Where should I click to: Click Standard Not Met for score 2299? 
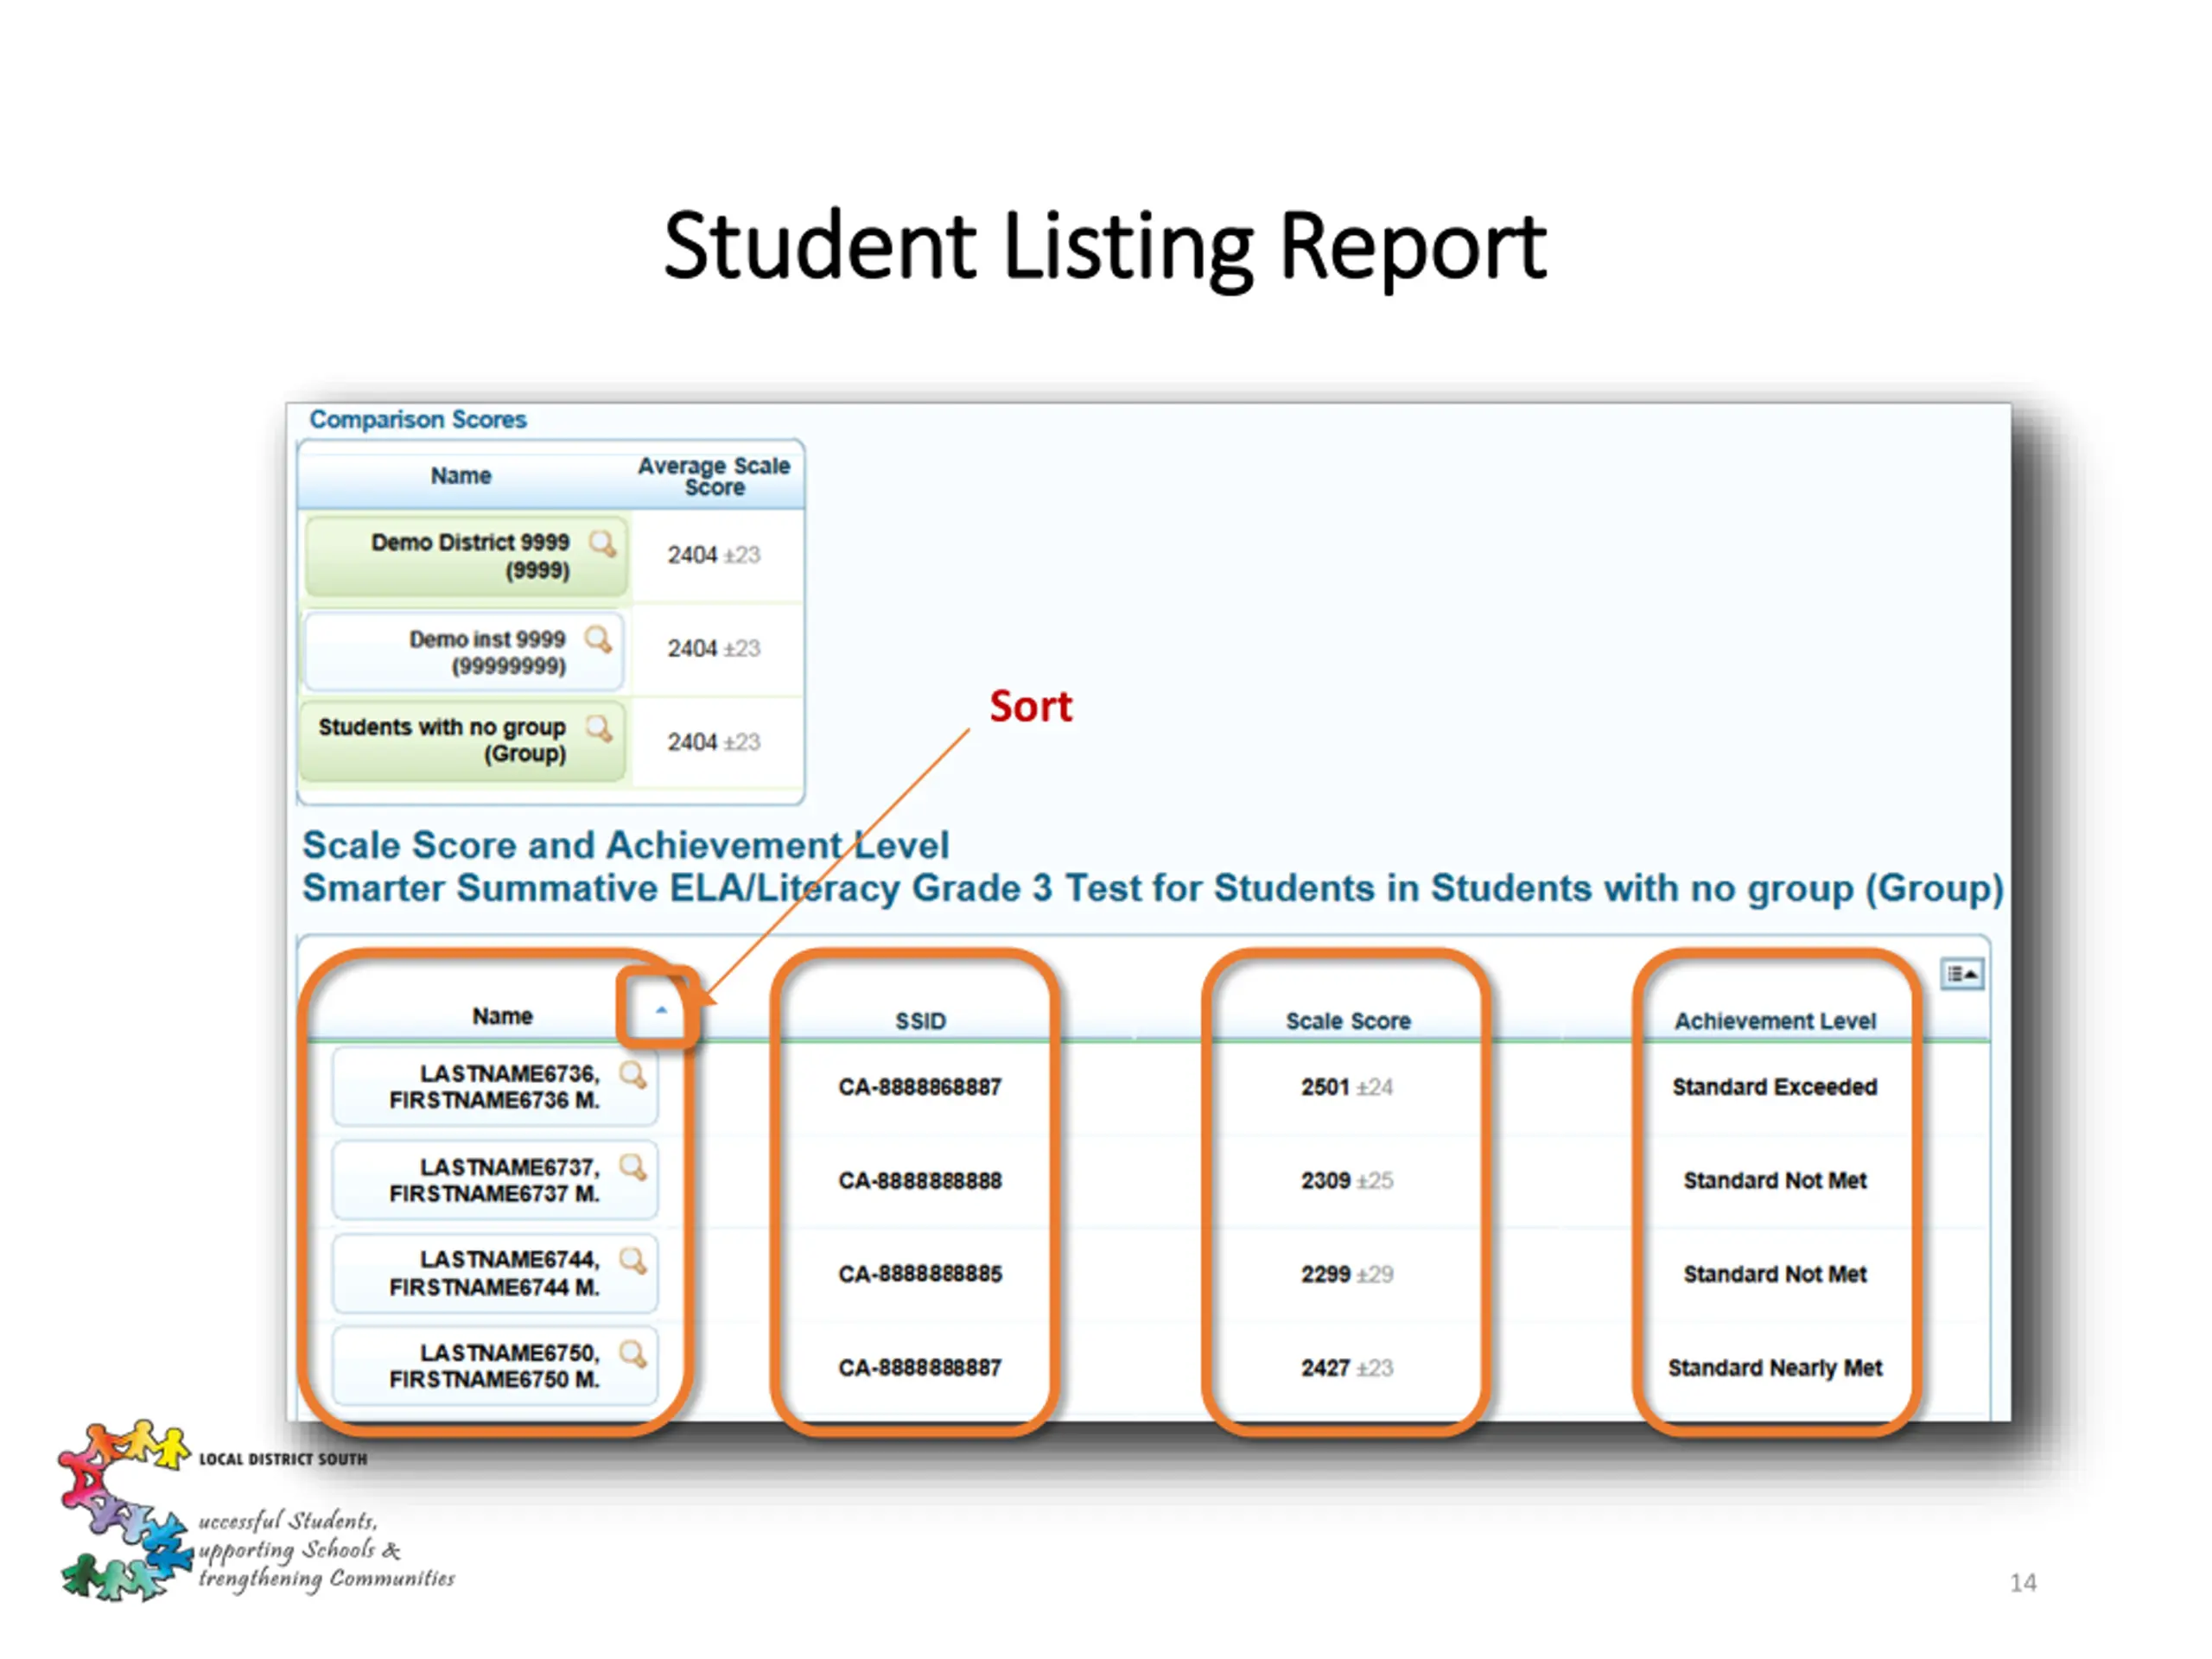coord(1775,1274)
